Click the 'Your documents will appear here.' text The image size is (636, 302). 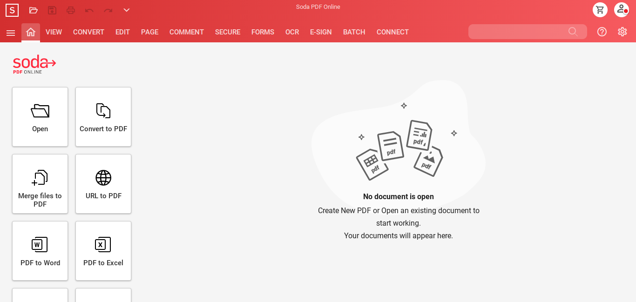click(399, 235)
